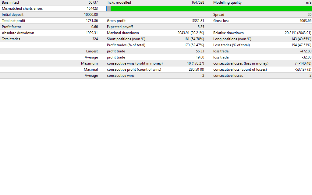Click the gray segment of the quality bar
312x195 pixels.
coord(108,9)
